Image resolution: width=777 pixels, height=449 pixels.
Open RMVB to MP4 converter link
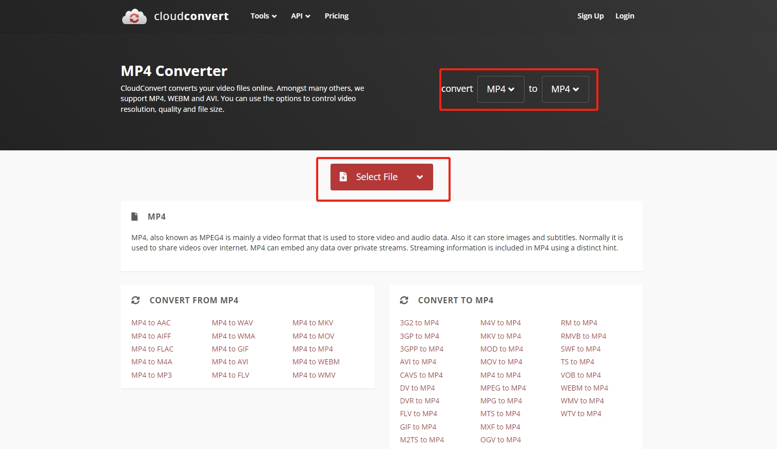[x=584, y=336]
